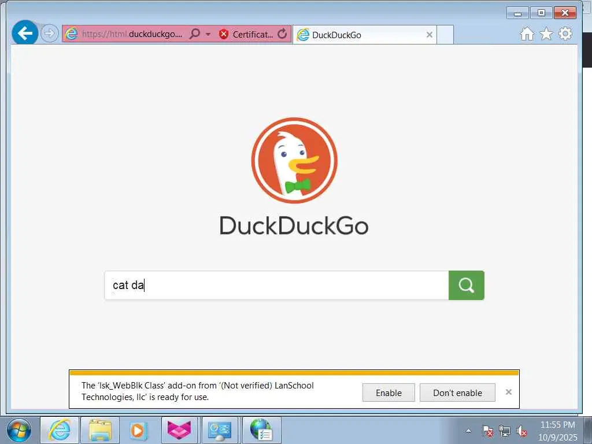Open the control panel settings taskbar icon
Viewport: 592px width, 444px height.
click(x=220, y=430)
